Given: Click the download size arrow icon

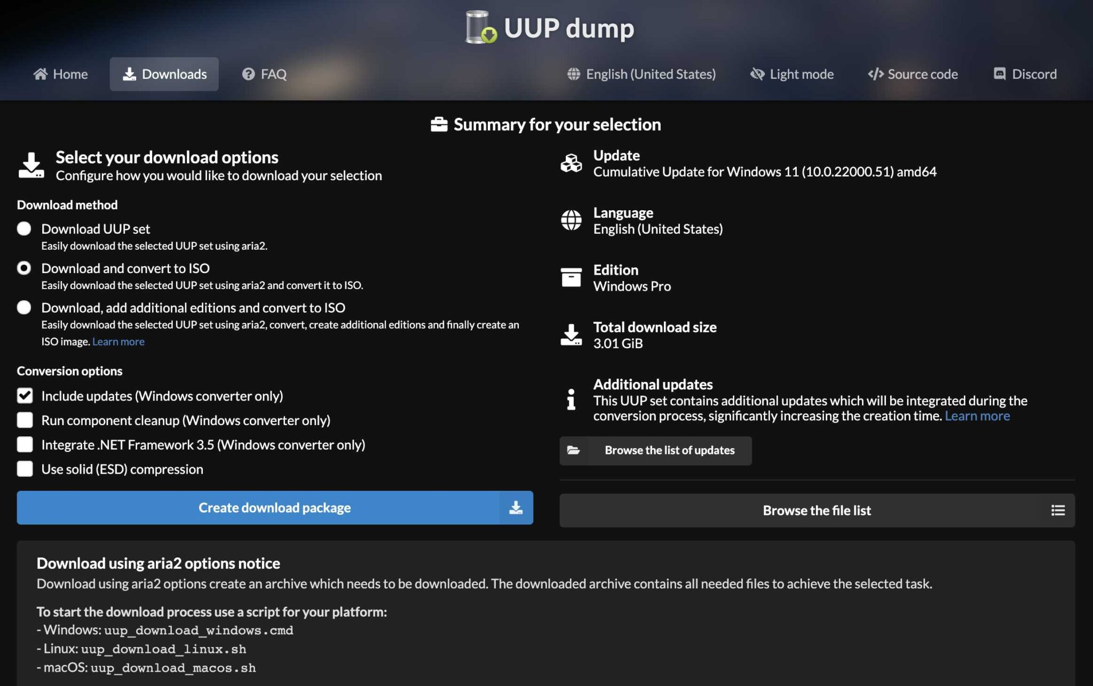Looking at the screenshot, I should [x=571, y=334].
